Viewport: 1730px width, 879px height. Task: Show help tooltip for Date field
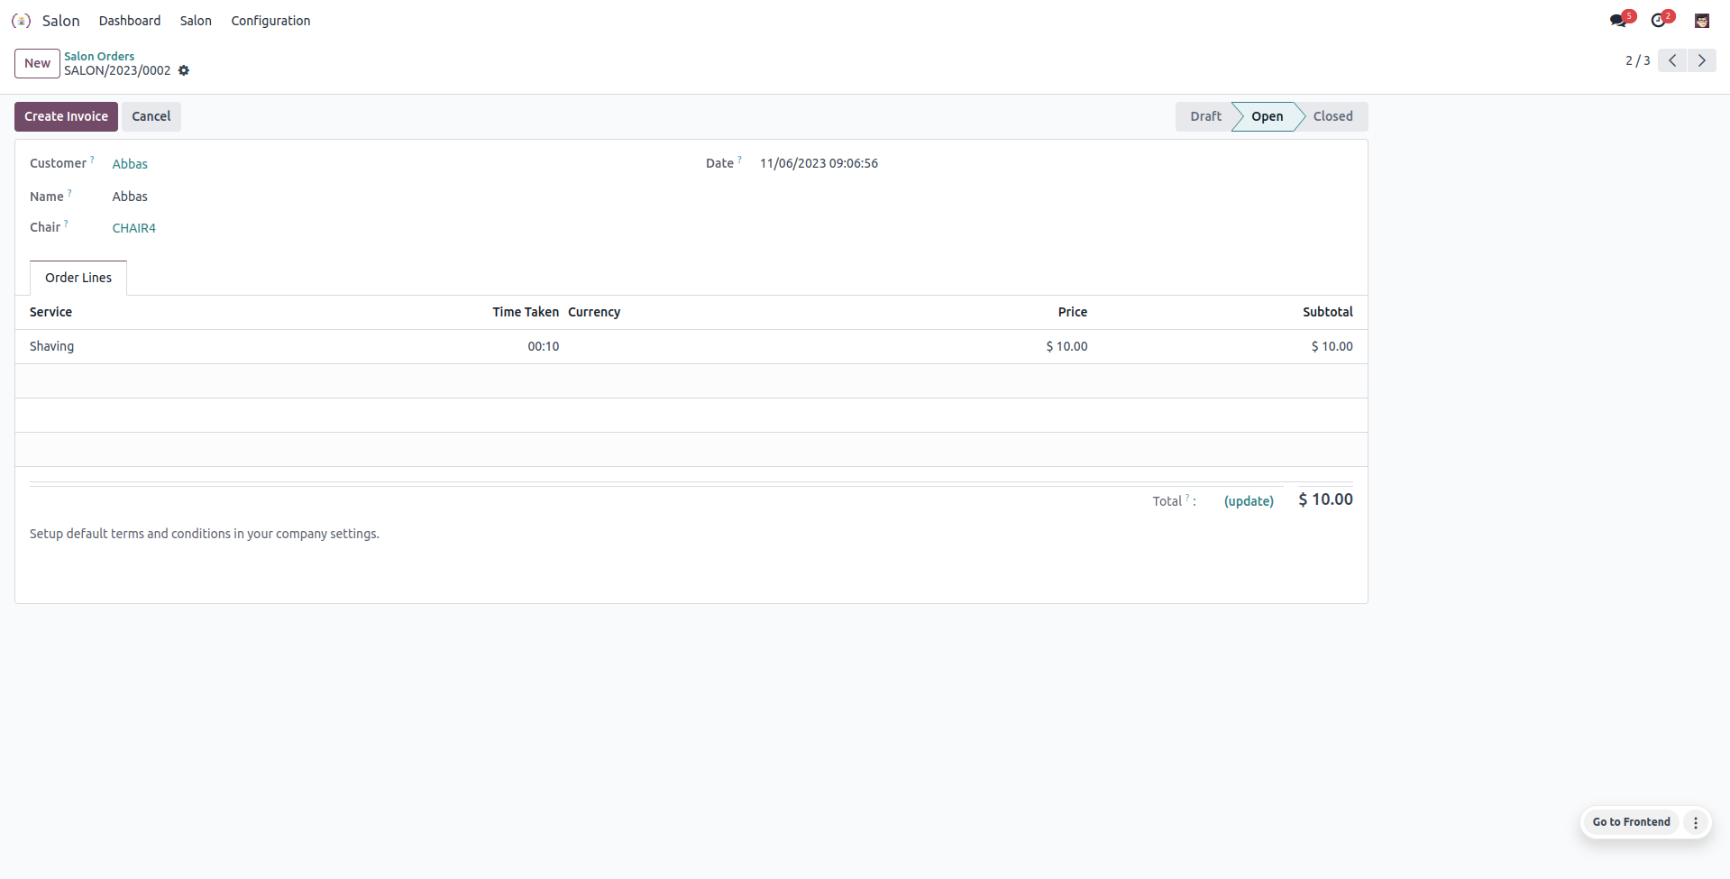pos(739,160)
